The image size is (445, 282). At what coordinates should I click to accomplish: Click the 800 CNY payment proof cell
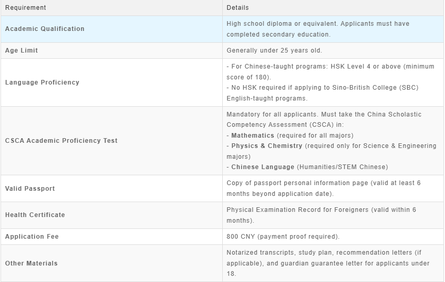tap(283, 237)
